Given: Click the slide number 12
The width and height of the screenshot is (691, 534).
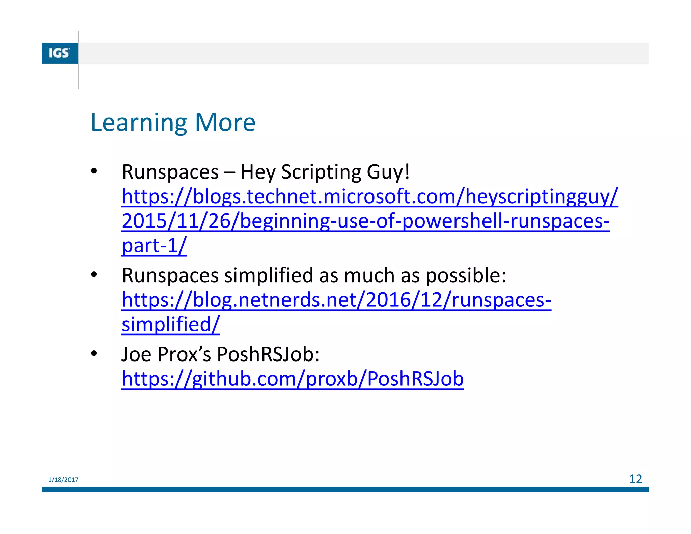Looking at the screenshot, I should (635, 479).
